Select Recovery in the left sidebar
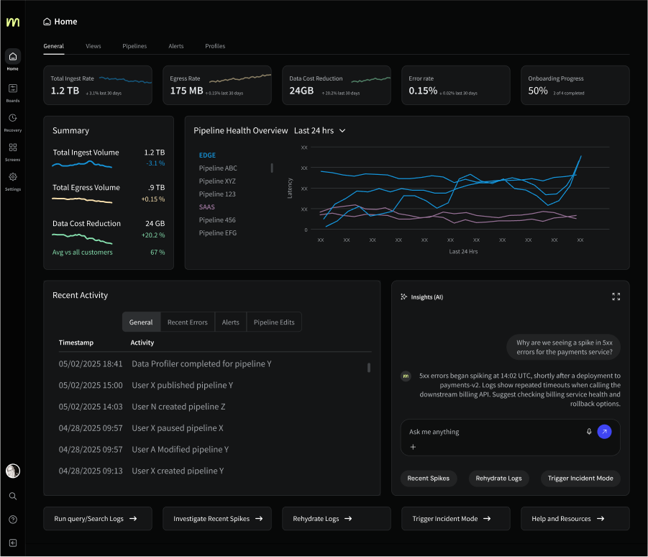Image resolution: width=648 pixels, height=557 pixels. click(12, 122)
